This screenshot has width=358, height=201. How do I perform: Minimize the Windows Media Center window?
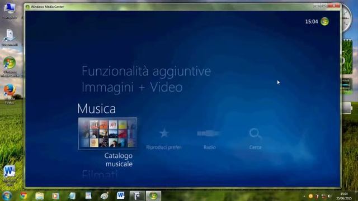(x=317, y=6)
